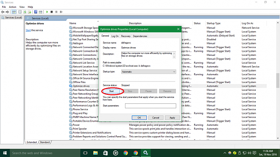Click the gear icon beside Plug and Play
This screenshot has width=280, height=157.
(71, 113)
